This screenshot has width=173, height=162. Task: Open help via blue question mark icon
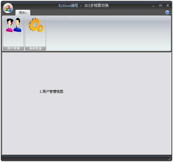pyautogui.click(x=167, y=12)
